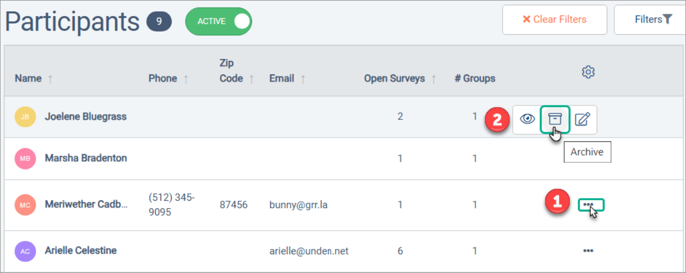Click the MC avatar for Meriwether Cadbury
Viewport: 686px width, 273px height.
(x=25, y=204)
